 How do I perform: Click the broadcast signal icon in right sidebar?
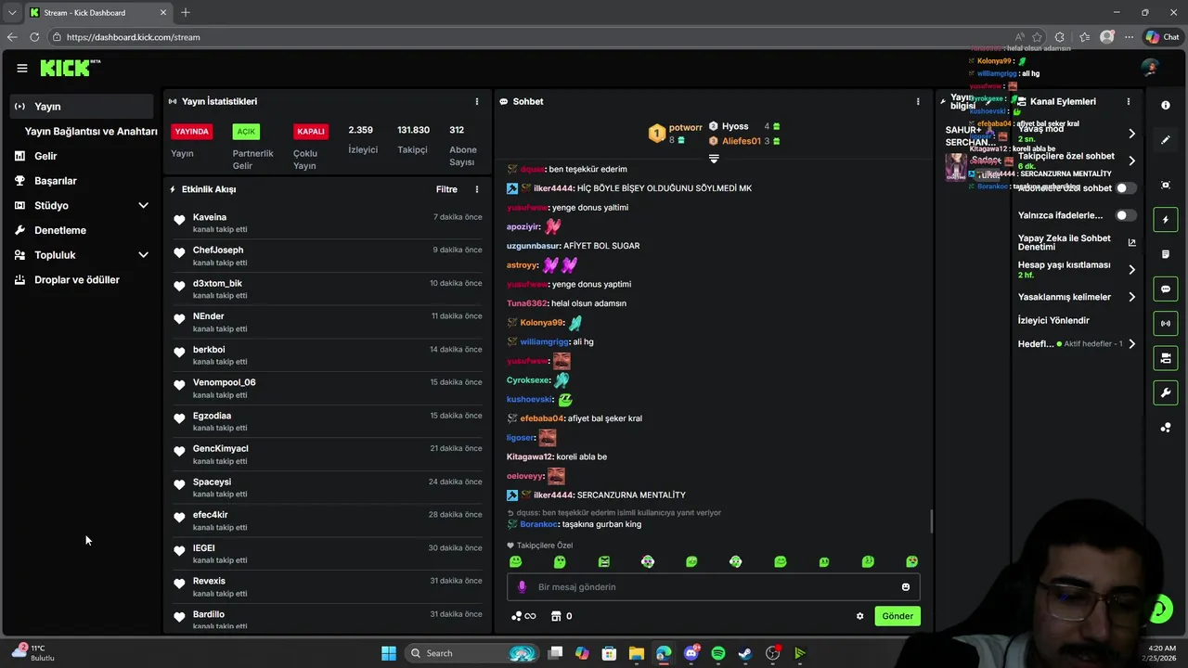(x=1166, y=324)
